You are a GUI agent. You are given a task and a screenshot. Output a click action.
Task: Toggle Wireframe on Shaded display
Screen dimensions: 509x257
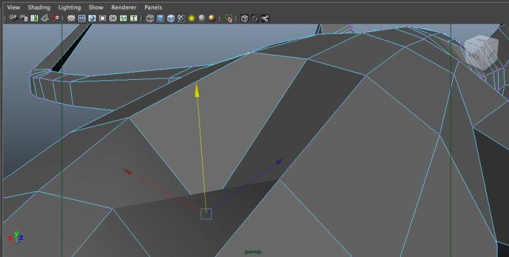[x=171, y=18]
